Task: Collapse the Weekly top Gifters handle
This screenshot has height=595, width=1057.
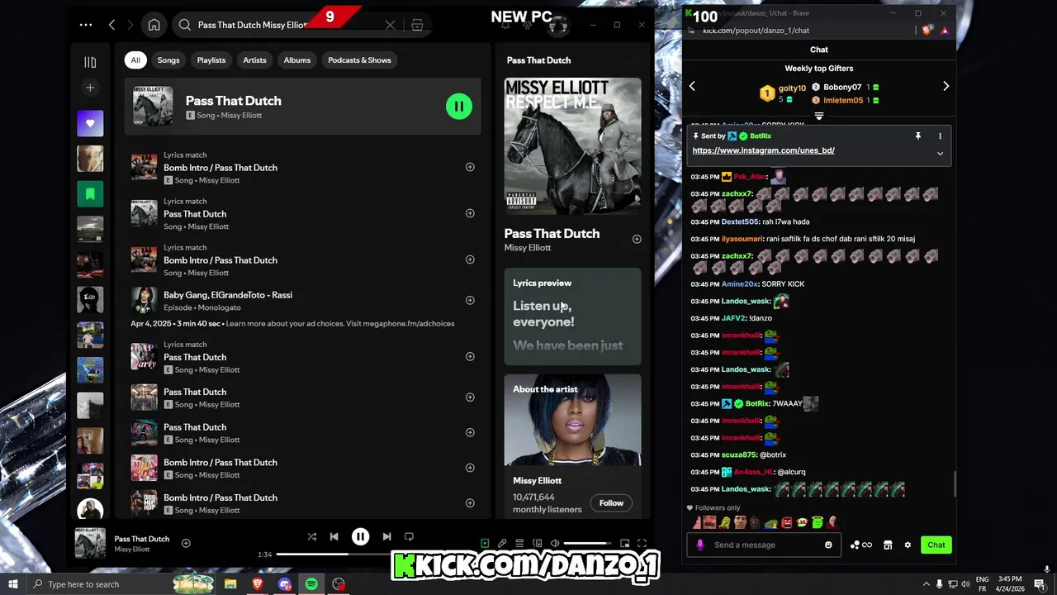Action: coord(819,116)
